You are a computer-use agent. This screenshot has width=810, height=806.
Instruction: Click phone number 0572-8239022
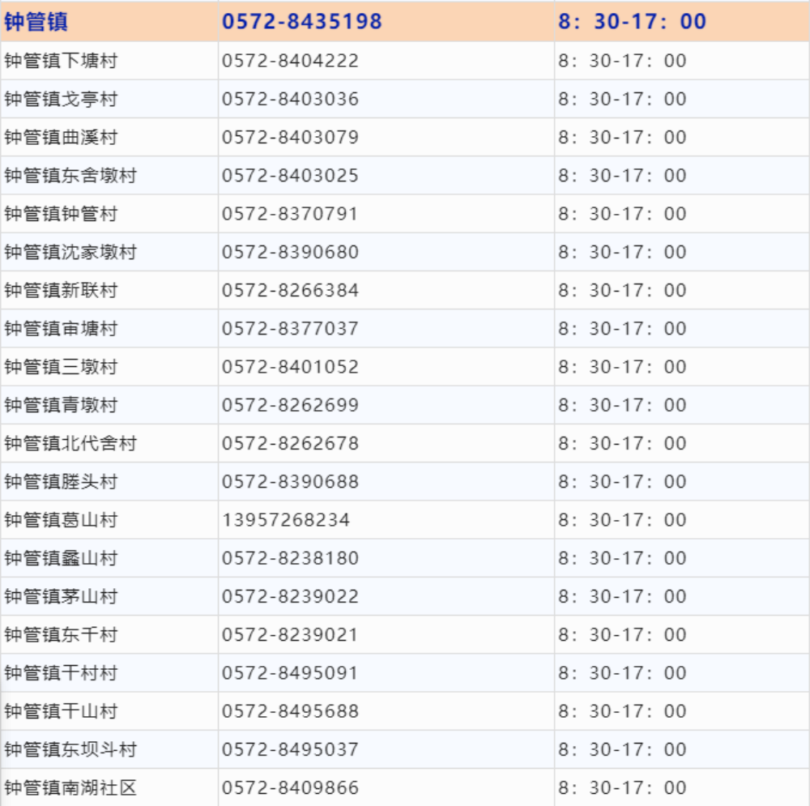click(290, 596)
